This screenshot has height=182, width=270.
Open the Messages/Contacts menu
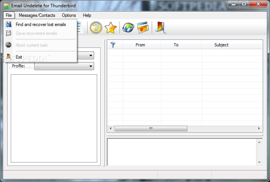tap(37, 15)
